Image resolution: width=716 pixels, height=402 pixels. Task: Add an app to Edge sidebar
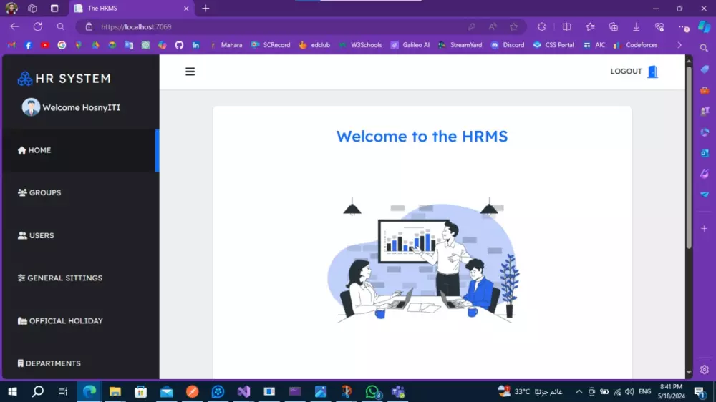[x=704, y=228]
